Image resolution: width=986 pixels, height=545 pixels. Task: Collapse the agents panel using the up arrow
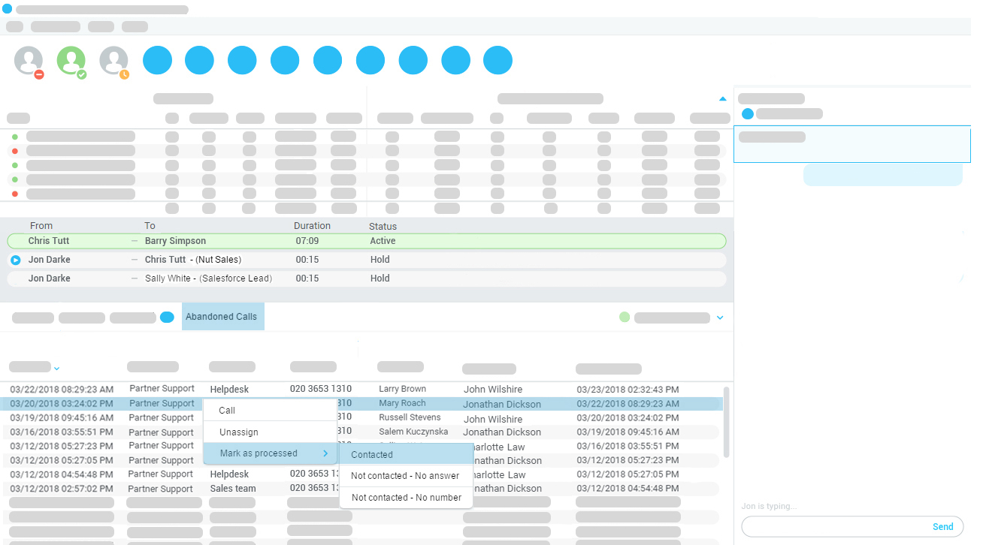722,99
